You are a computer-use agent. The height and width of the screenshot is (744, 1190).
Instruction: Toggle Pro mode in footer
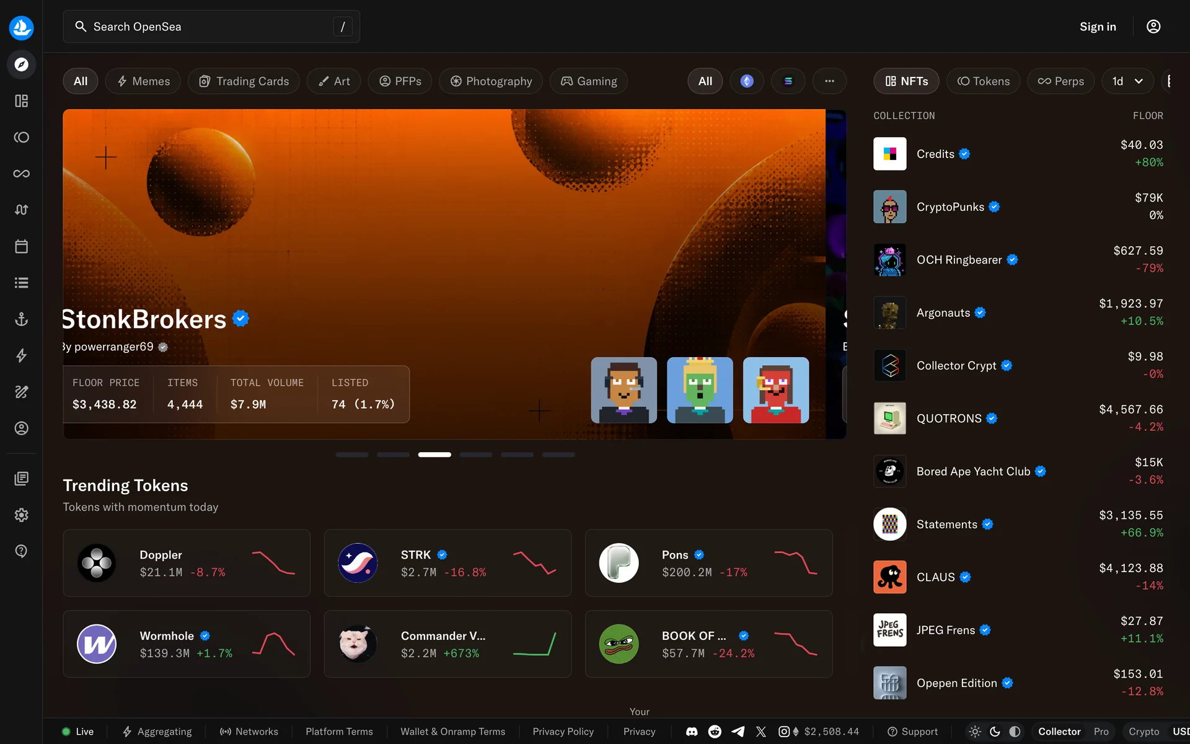(1101, 732)
